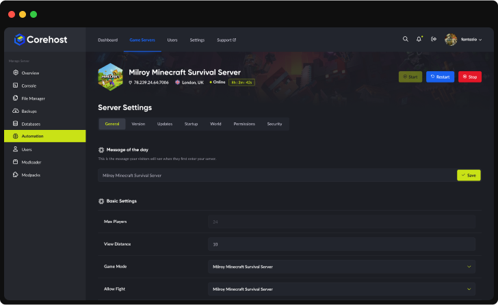Open Modloader in the sidebar
This screenshot has width=498, height=305.
pos(44,162)
